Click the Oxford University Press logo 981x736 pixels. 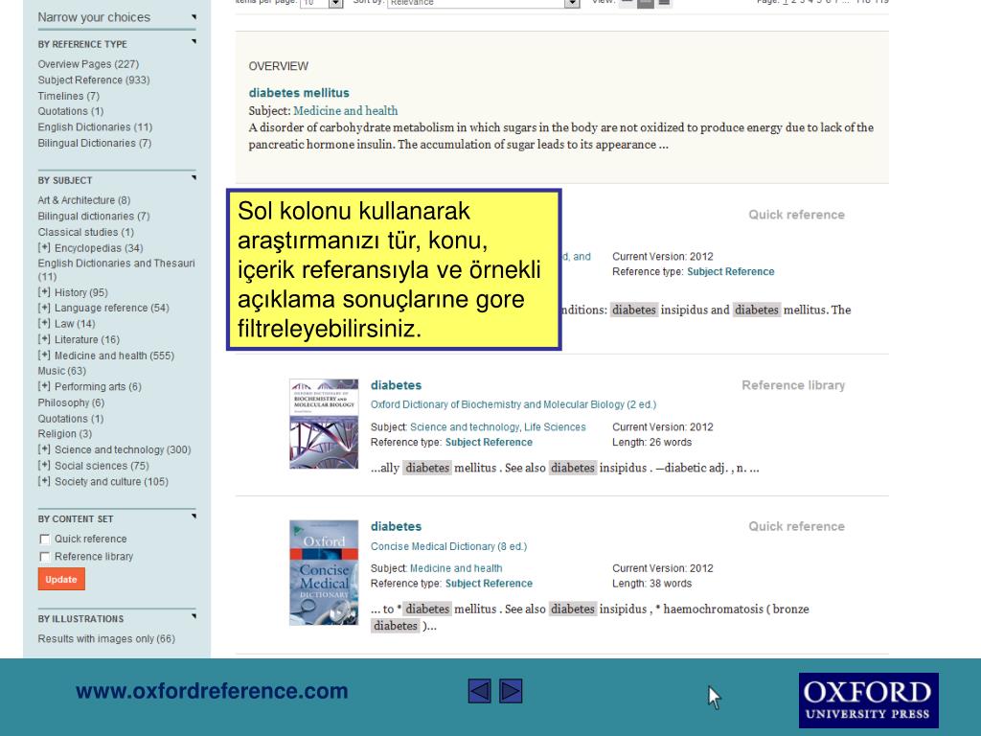point(868,701)
